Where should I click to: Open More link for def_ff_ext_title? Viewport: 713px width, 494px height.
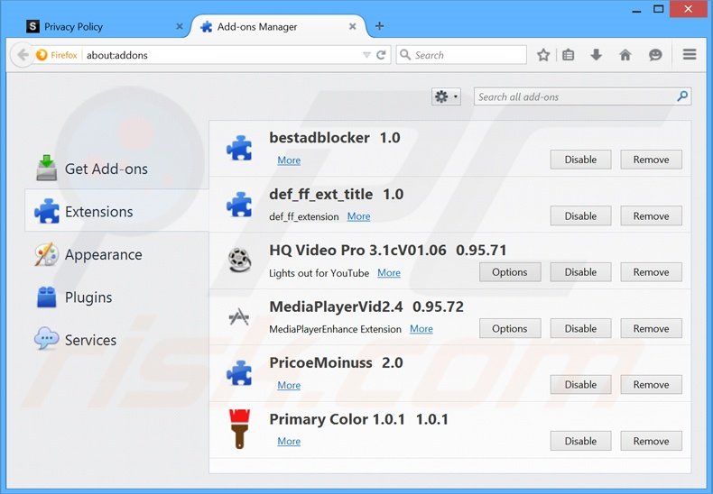[358, 216]
